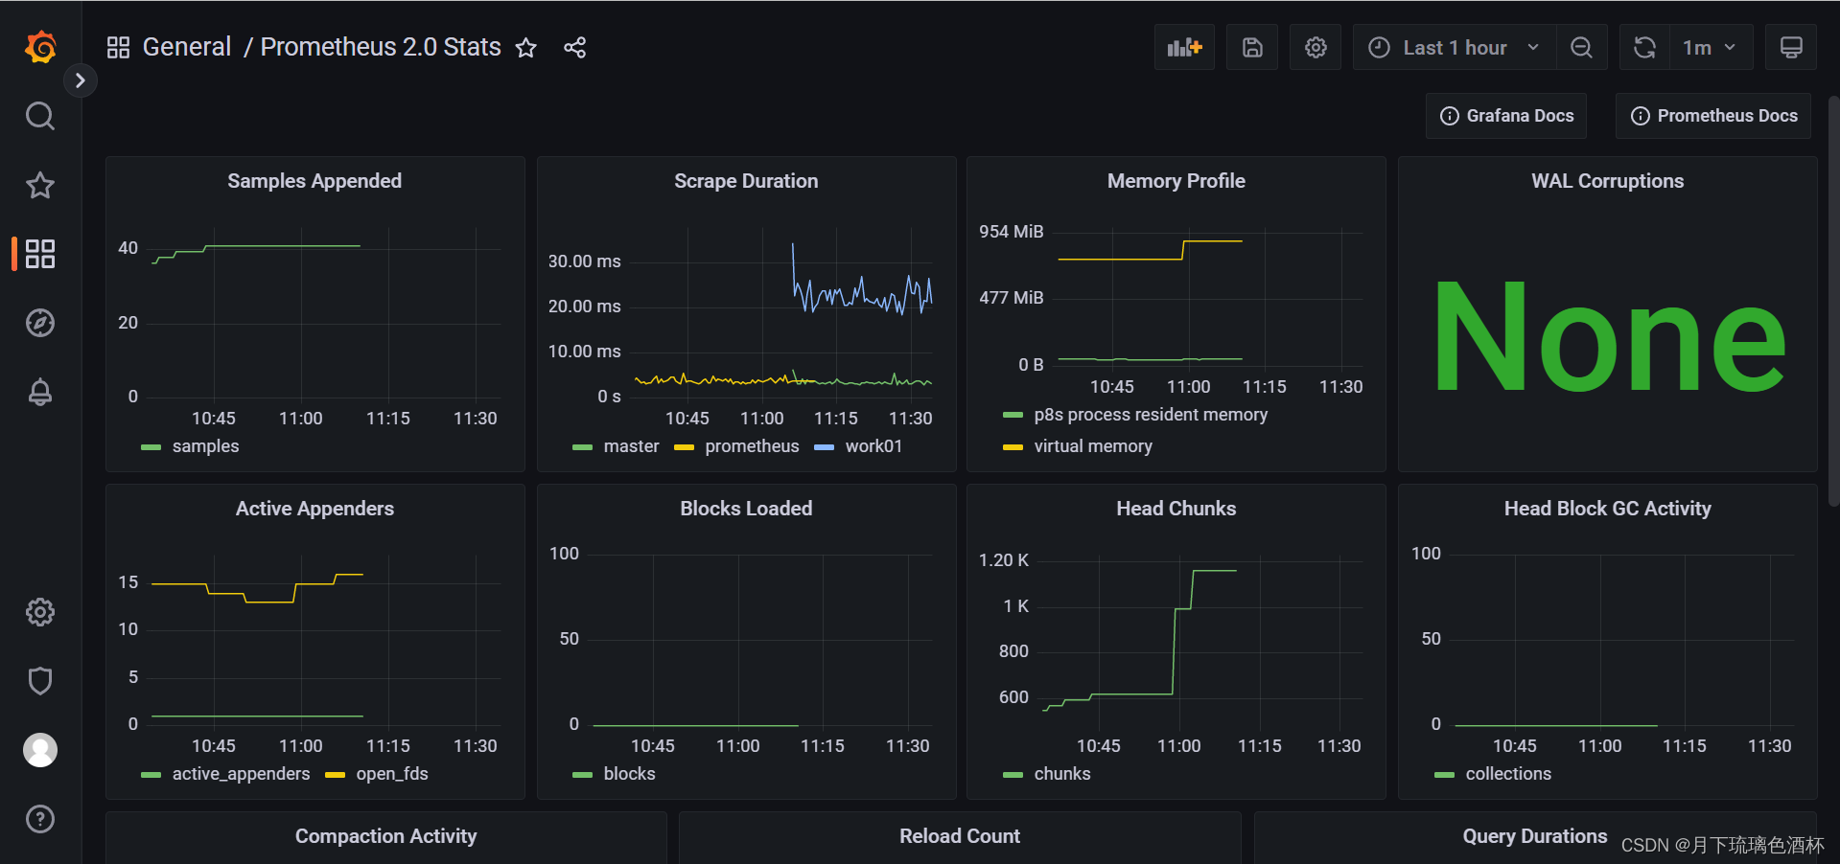Image resolution: width=1840 pixels, height=864 pixels.
Task: Click the Prometheus 2.0 Stats title
Action: (x=381, y=47)
